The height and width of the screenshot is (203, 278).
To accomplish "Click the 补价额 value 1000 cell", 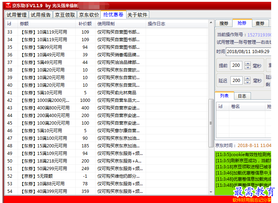I will tap(85, 100).
